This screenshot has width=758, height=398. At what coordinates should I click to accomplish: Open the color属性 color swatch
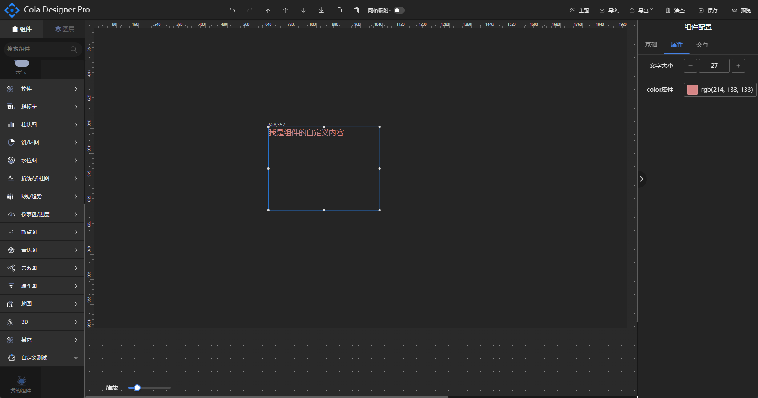[693, 90]
